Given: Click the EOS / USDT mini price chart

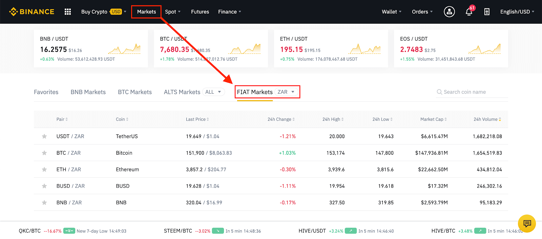Looking at the screenshot, I should point(484,49).
